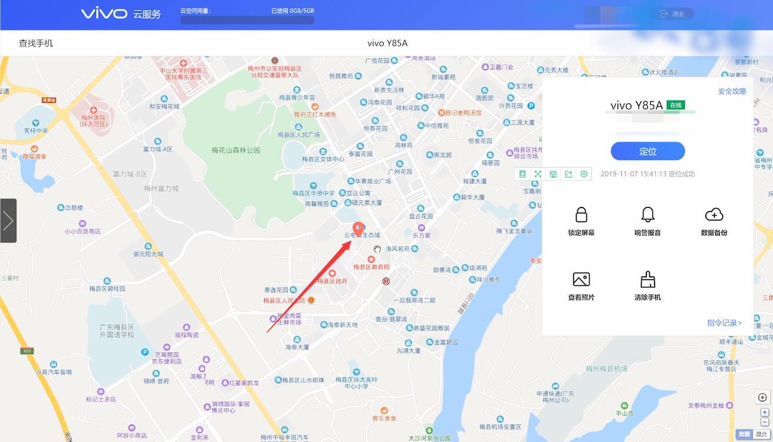Select the 锁定屏幕 lock icon
773x442 pixels.
[581, 214]
